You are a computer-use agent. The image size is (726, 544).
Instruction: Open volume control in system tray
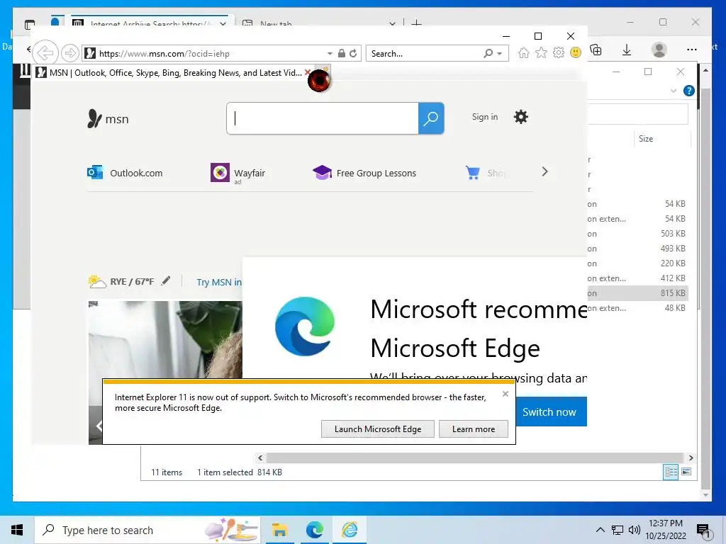(x=635, y=530)
